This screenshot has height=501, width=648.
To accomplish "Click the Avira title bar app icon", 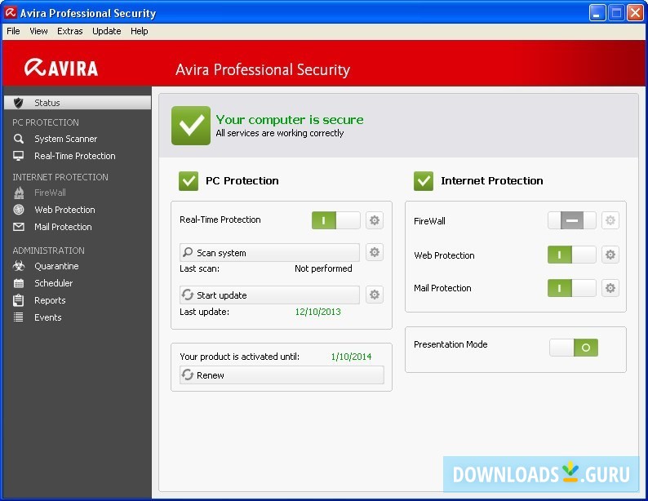I will [11, 13].
